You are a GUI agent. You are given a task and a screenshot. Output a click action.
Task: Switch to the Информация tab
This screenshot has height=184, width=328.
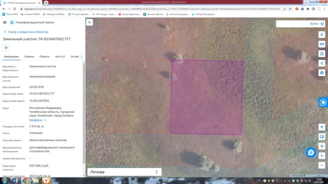pyautogui.click(x=11, y=57)
